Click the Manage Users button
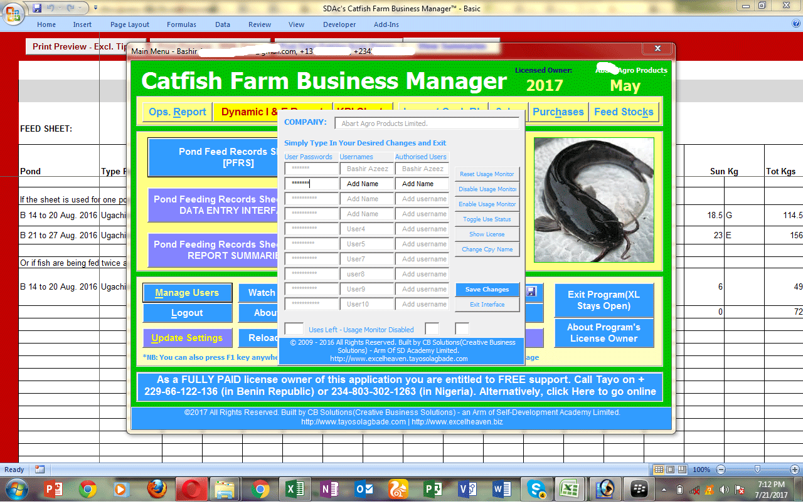The image size is (803, 504). tap(187, 293)
